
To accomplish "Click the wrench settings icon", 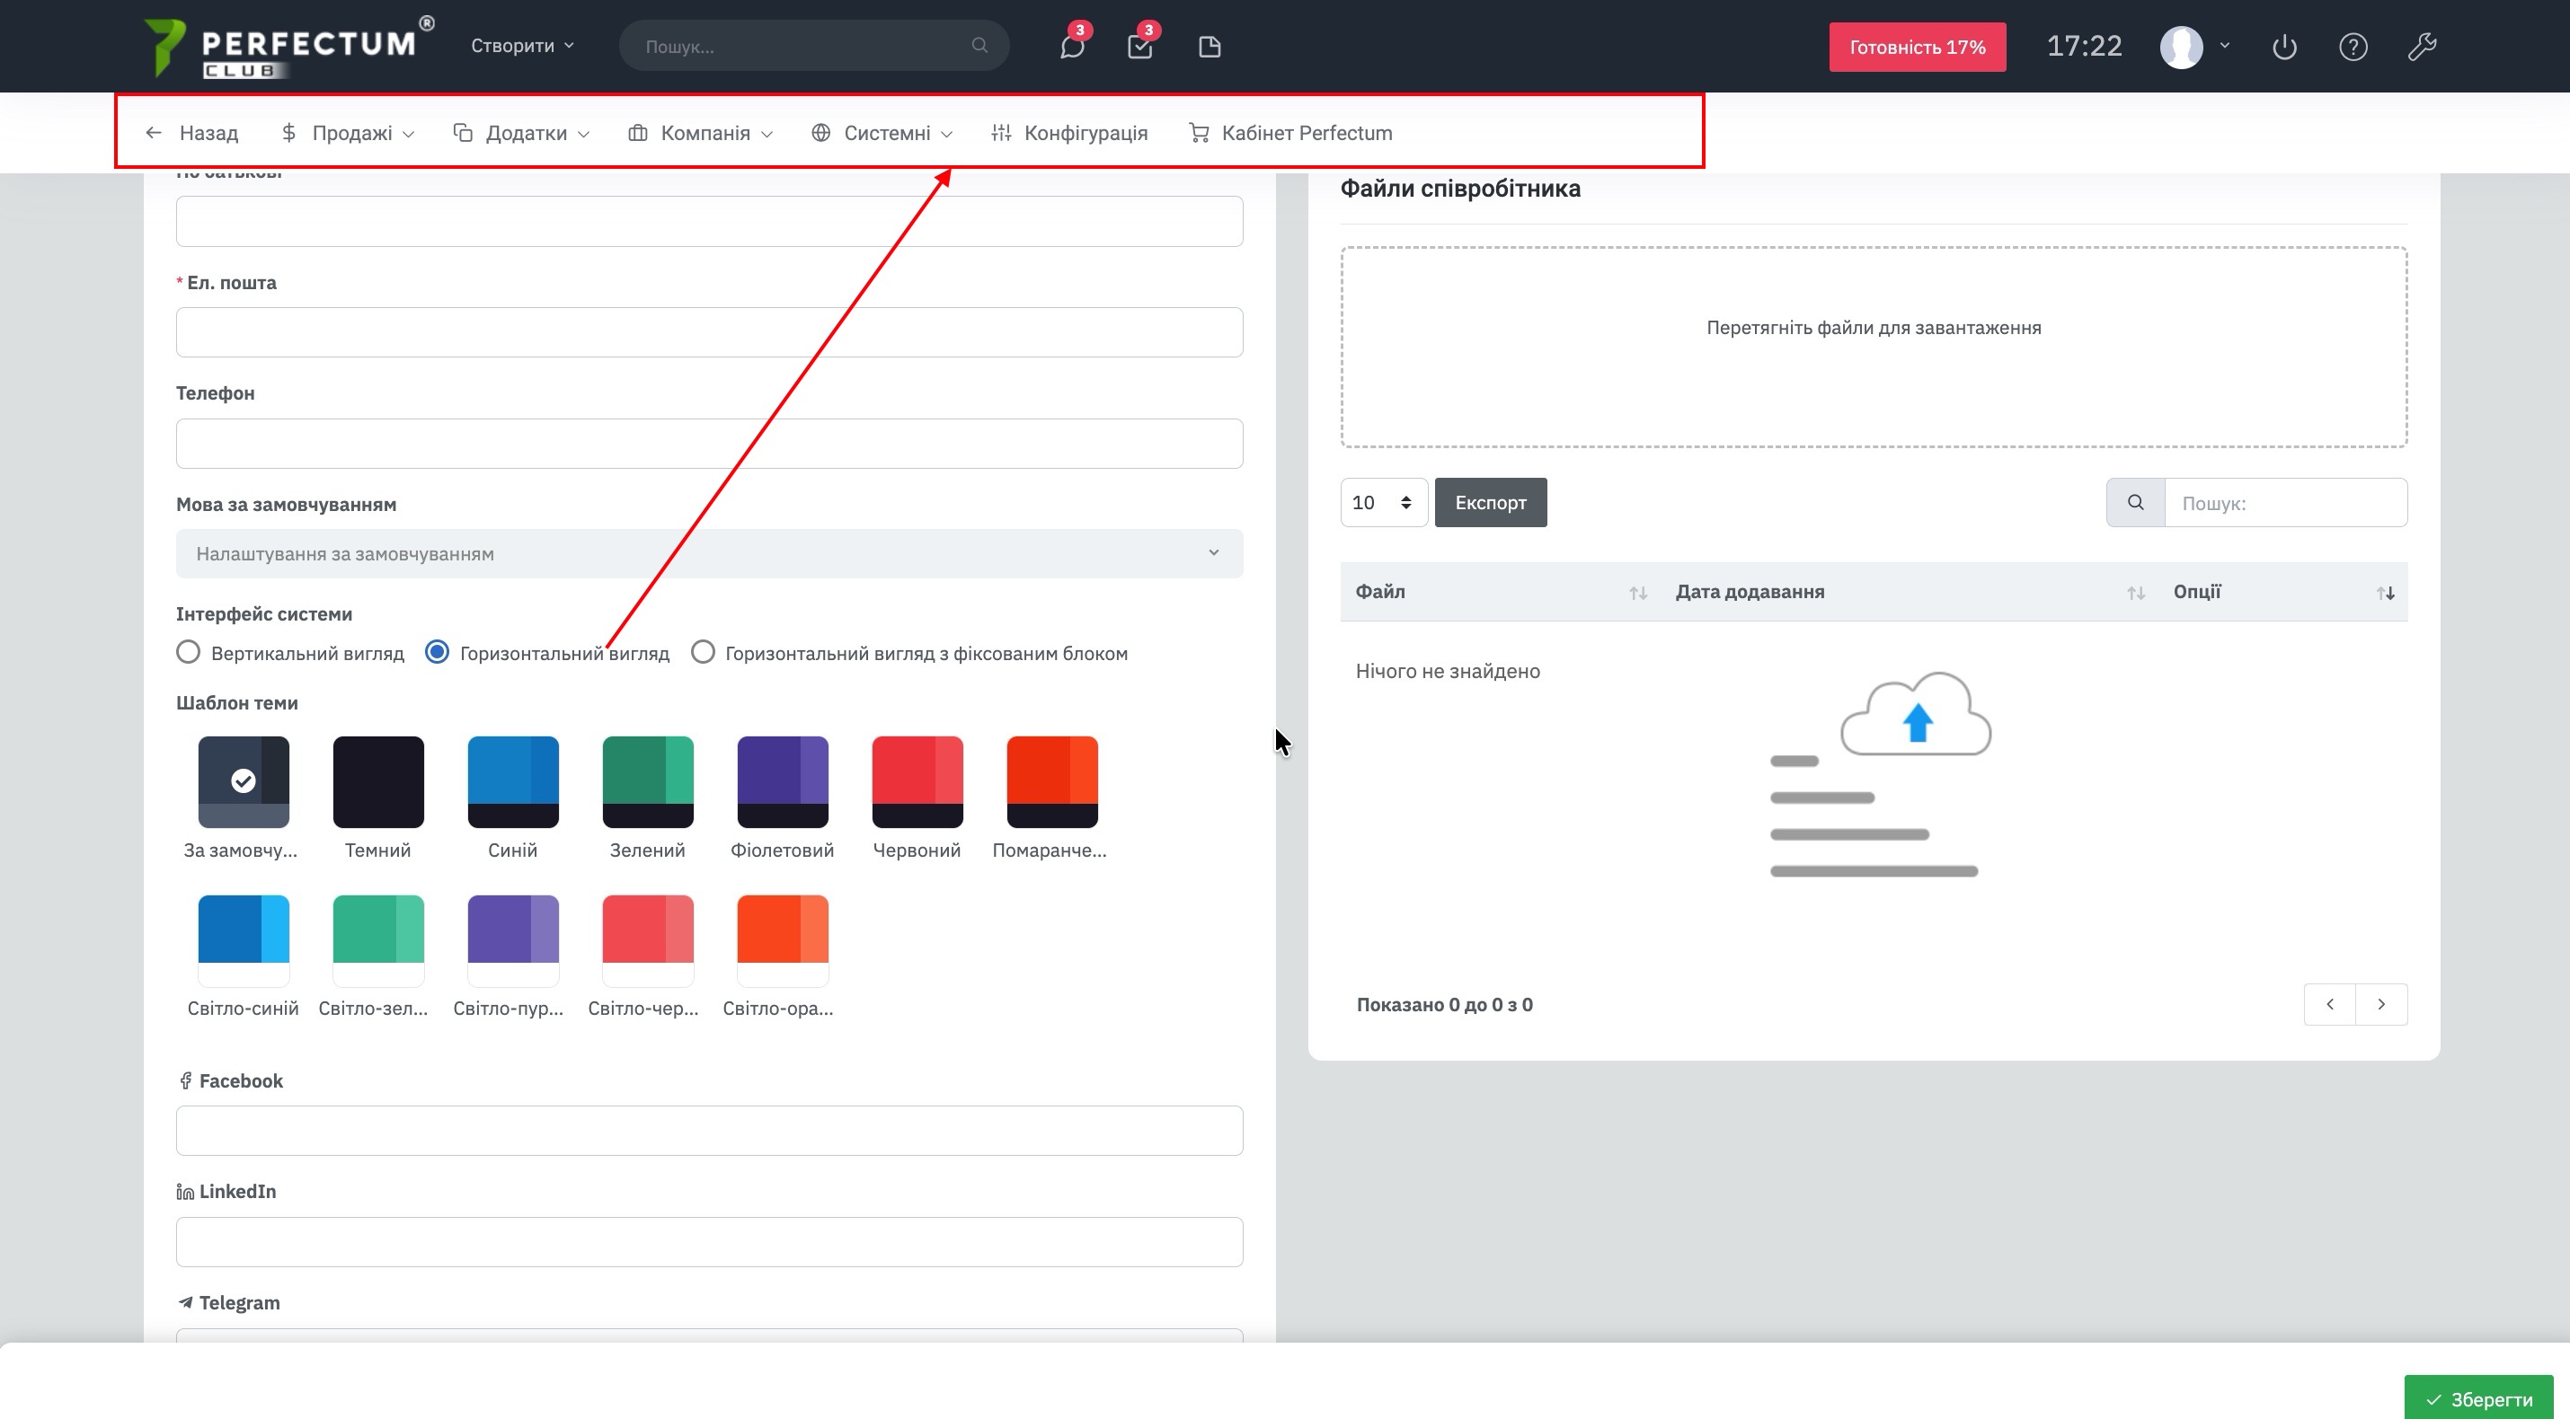I will pyautogui.click(x=2422, y=47).
